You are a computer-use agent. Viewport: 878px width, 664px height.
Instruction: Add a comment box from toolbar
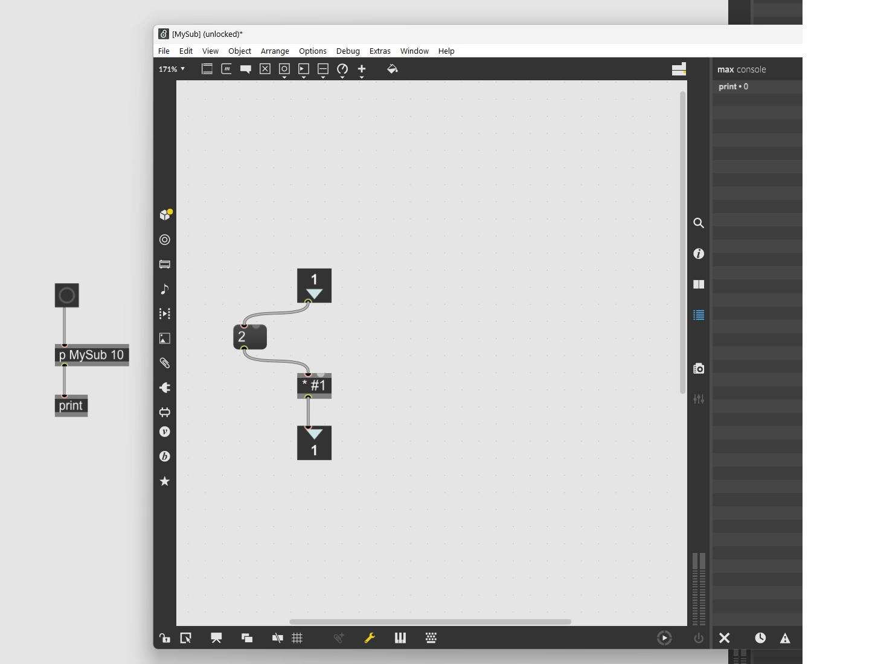(x=246, y=69)
